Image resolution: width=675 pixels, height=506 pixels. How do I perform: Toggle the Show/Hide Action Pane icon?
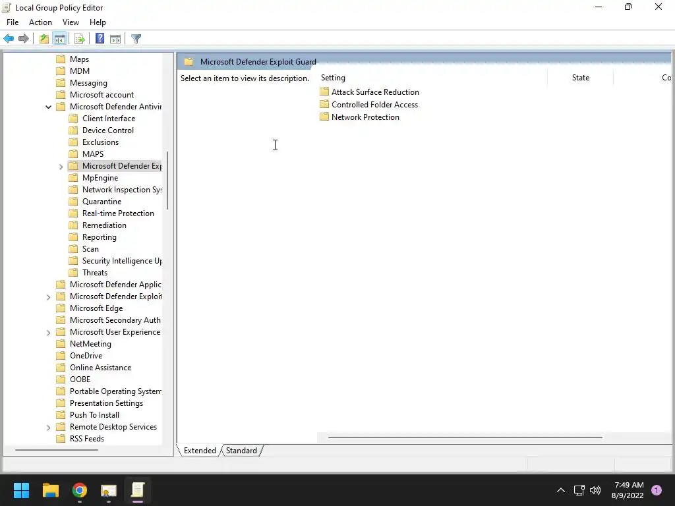click(x=115, y=39)
